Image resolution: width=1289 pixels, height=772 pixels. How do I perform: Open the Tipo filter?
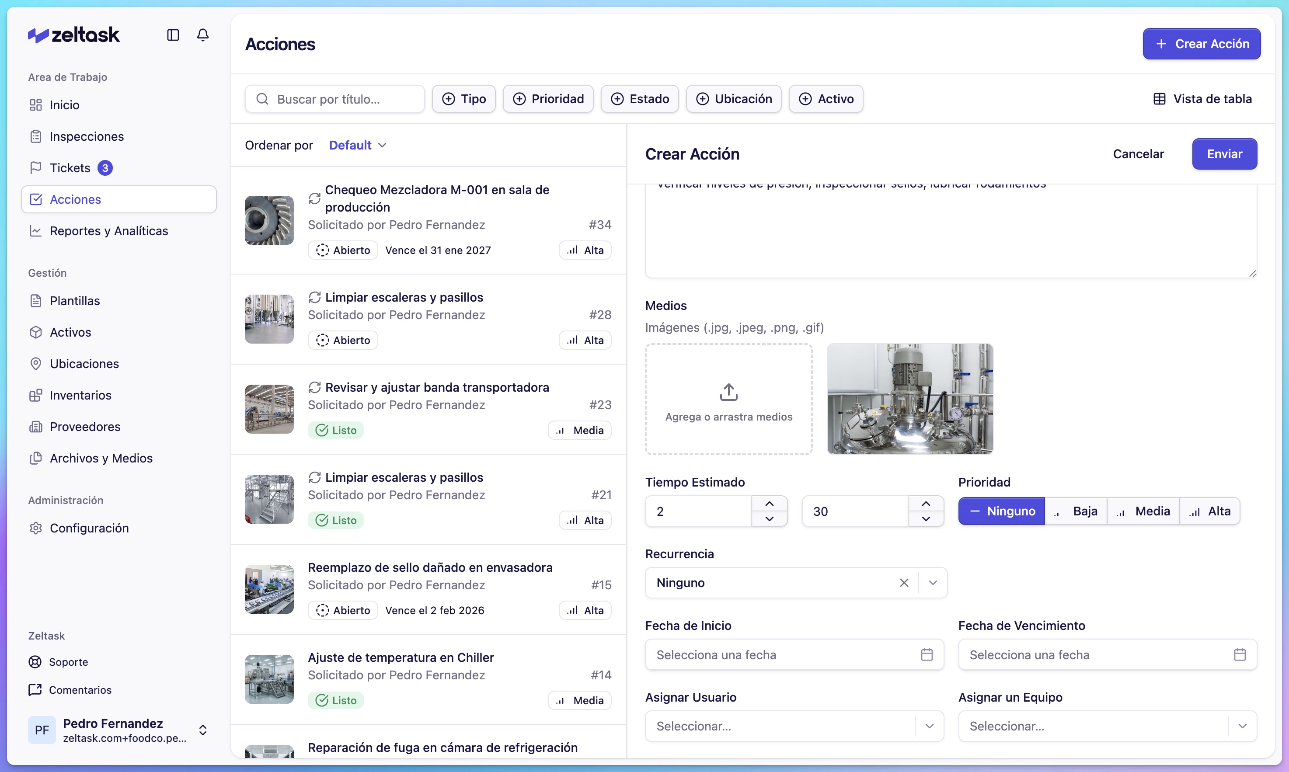tap(463, 99)
